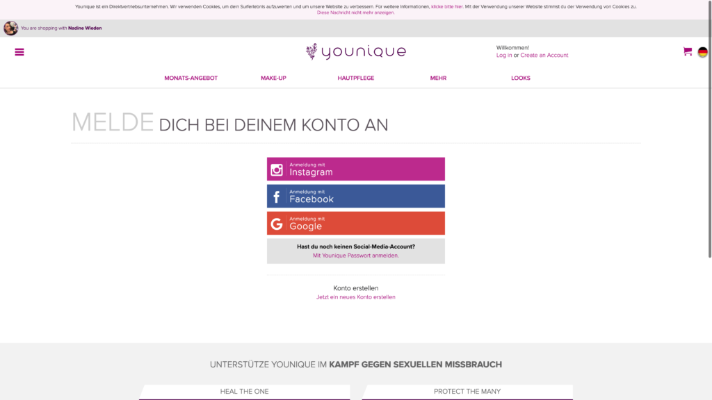Image resolution: width=712 pixels, height=400 pixels.
Task: Click Jetzt ein neues Konto erstellen
Action: (355, 297)
